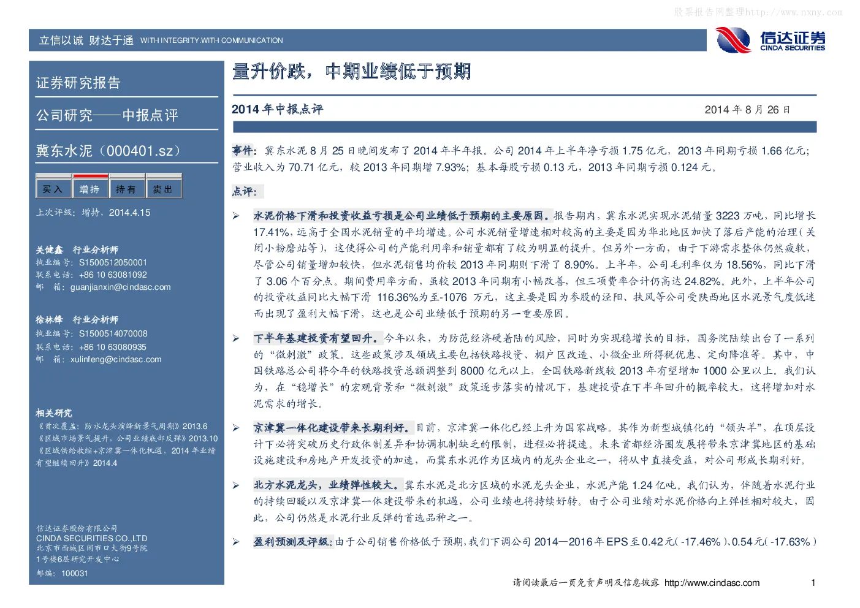Click license number S1500514070008
Viewport: 860px width, 608px height.
[x=113, y=333]
